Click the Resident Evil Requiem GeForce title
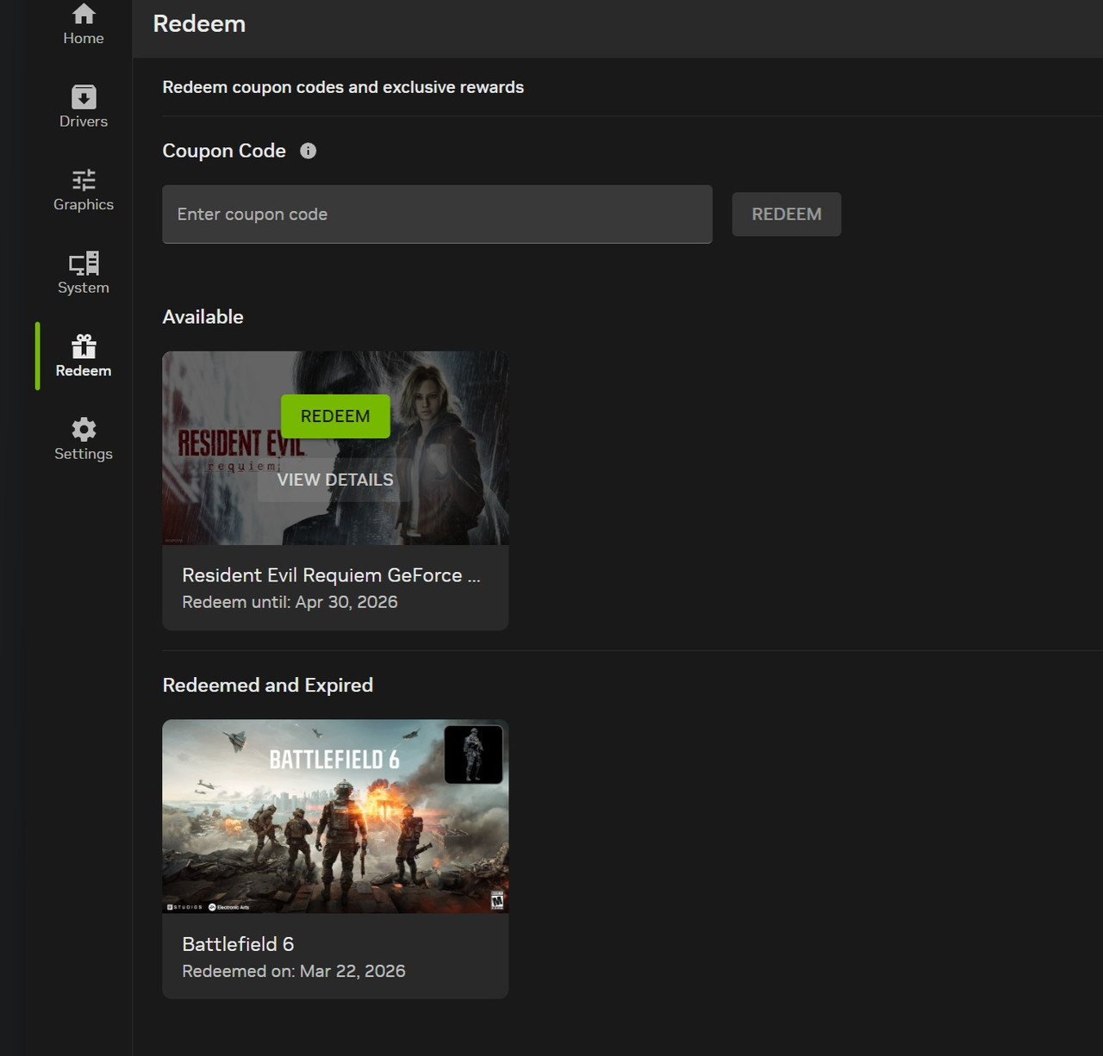Screen dimensions: 1103x1056 pos(331,575)
